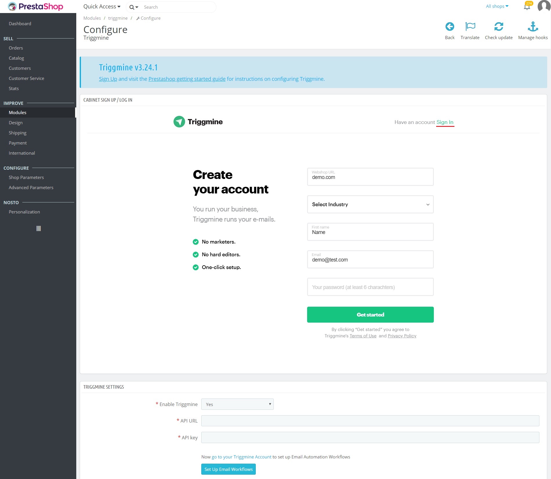
Task: Open the notifications bell icon
Action: [527, 6]
